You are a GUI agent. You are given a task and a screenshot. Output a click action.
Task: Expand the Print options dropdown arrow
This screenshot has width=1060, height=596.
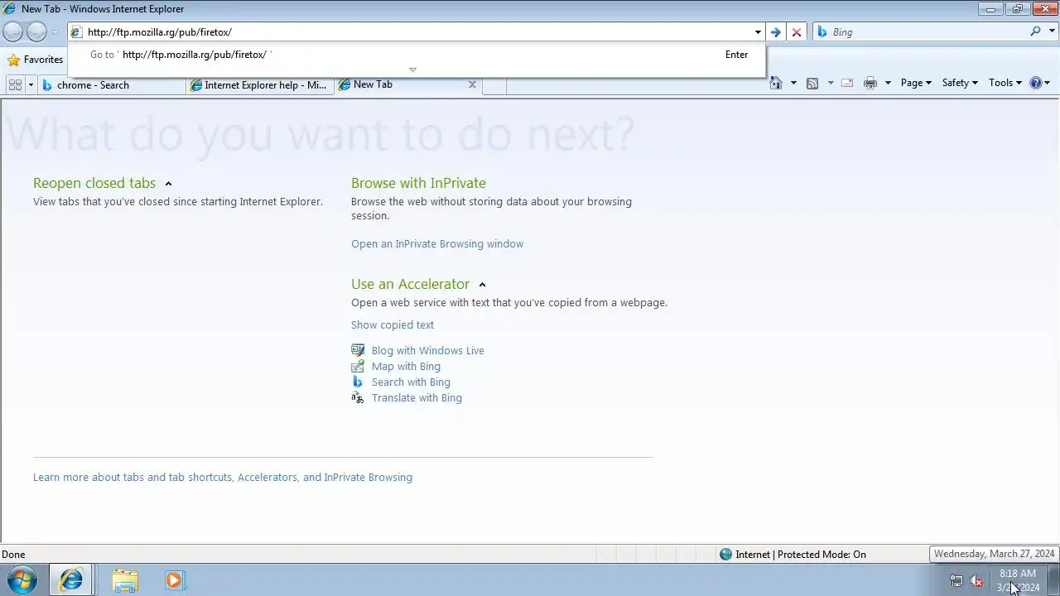[888, 83]
